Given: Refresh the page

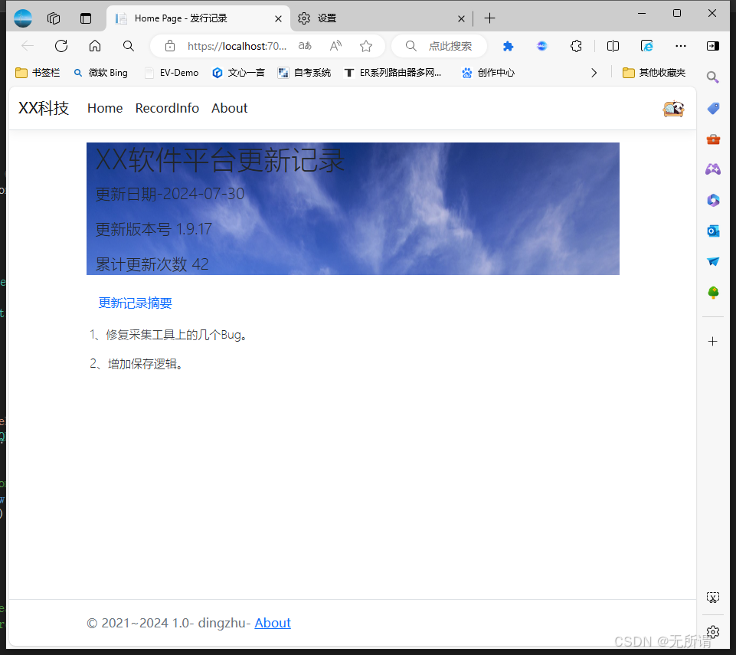Looking at the screenshot, I should click(61, 46).
